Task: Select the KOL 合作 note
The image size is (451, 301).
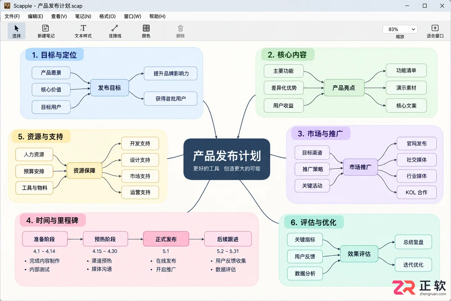Action: coord(417,193)
